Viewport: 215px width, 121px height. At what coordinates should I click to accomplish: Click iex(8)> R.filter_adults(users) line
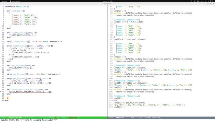coord(130,68)
